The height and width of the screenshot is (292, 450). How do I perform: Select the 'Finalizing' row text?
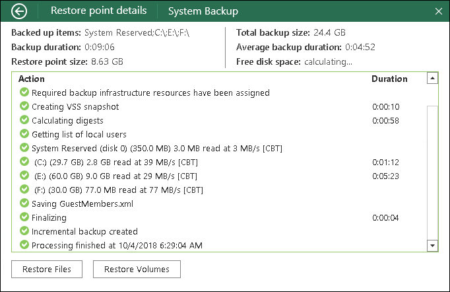coord(49,217)
